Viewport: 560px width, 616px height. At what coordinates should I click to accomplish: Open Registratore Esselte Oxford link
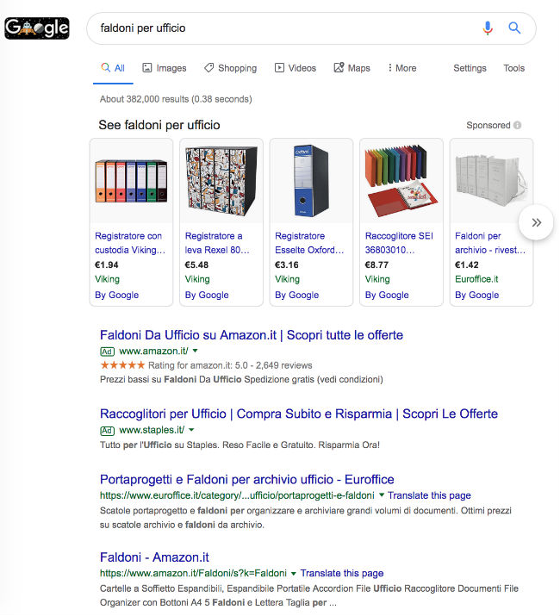click(x=309, y=243)
